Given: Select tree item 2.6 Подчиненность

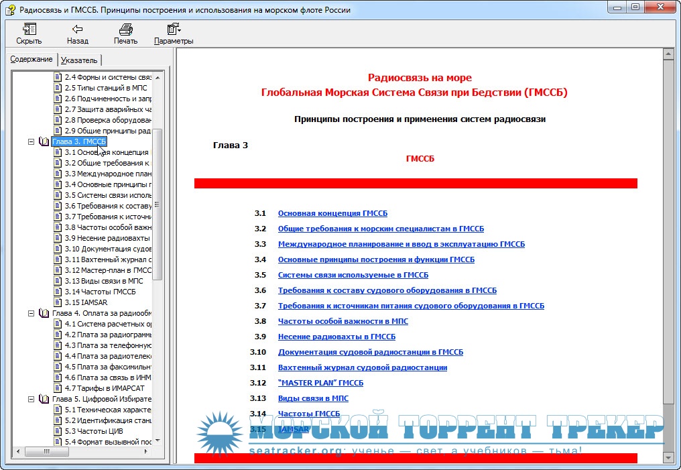Looking at the screenshot, I should click(108, 99).
